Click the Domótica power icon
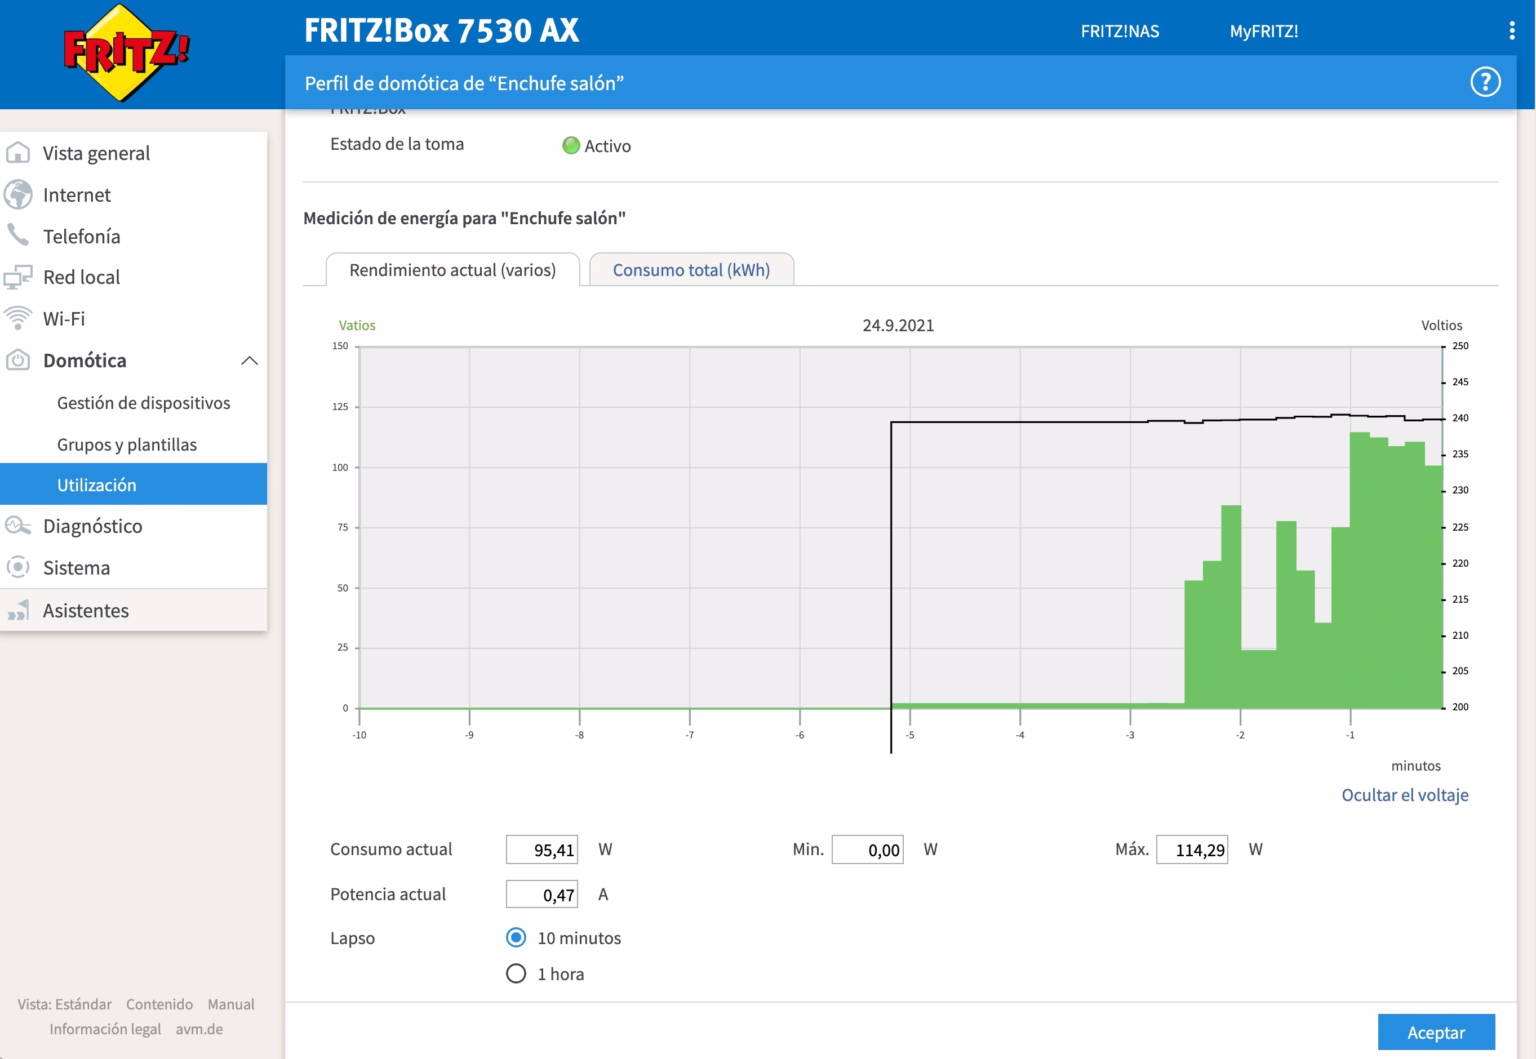Viewport: 1536px width, 1059px height. [18, 361]
